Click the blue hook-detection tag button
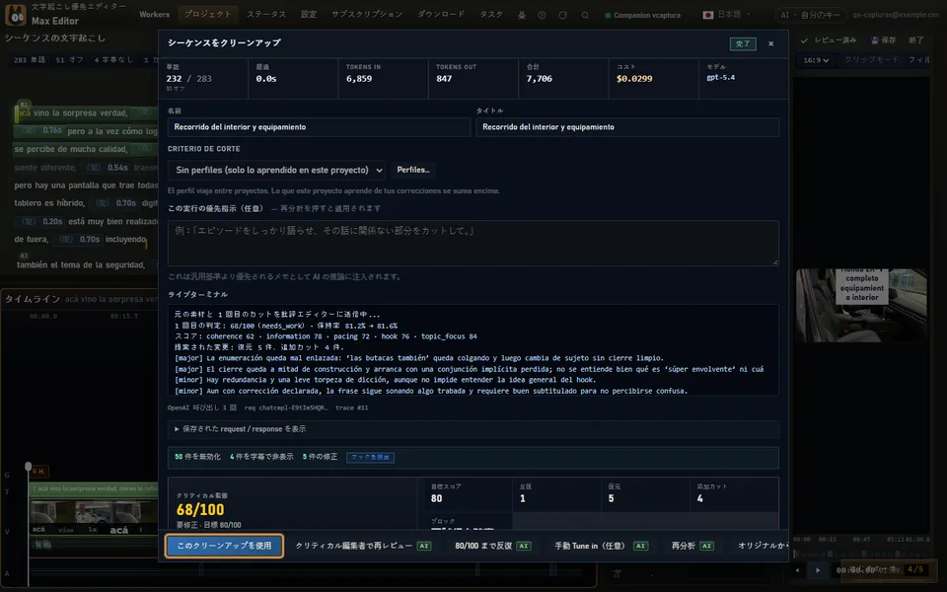Image resolution: width=947 pixels, height=592 pixels. (370, 457)
